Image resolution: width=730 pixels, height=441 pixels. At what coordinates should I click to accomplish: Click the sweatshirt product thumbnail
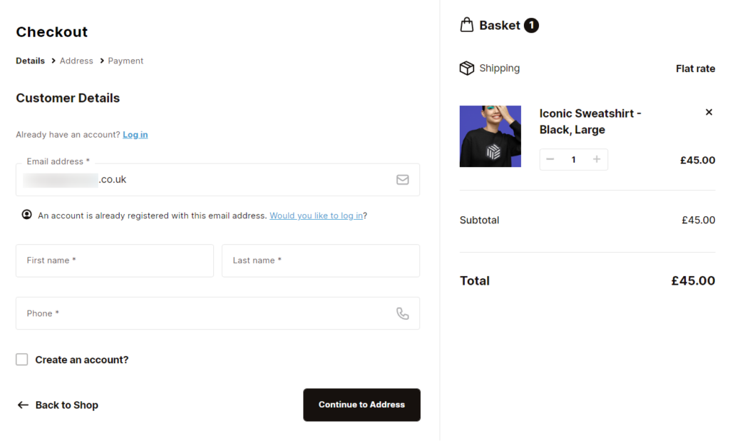point(490,136)
